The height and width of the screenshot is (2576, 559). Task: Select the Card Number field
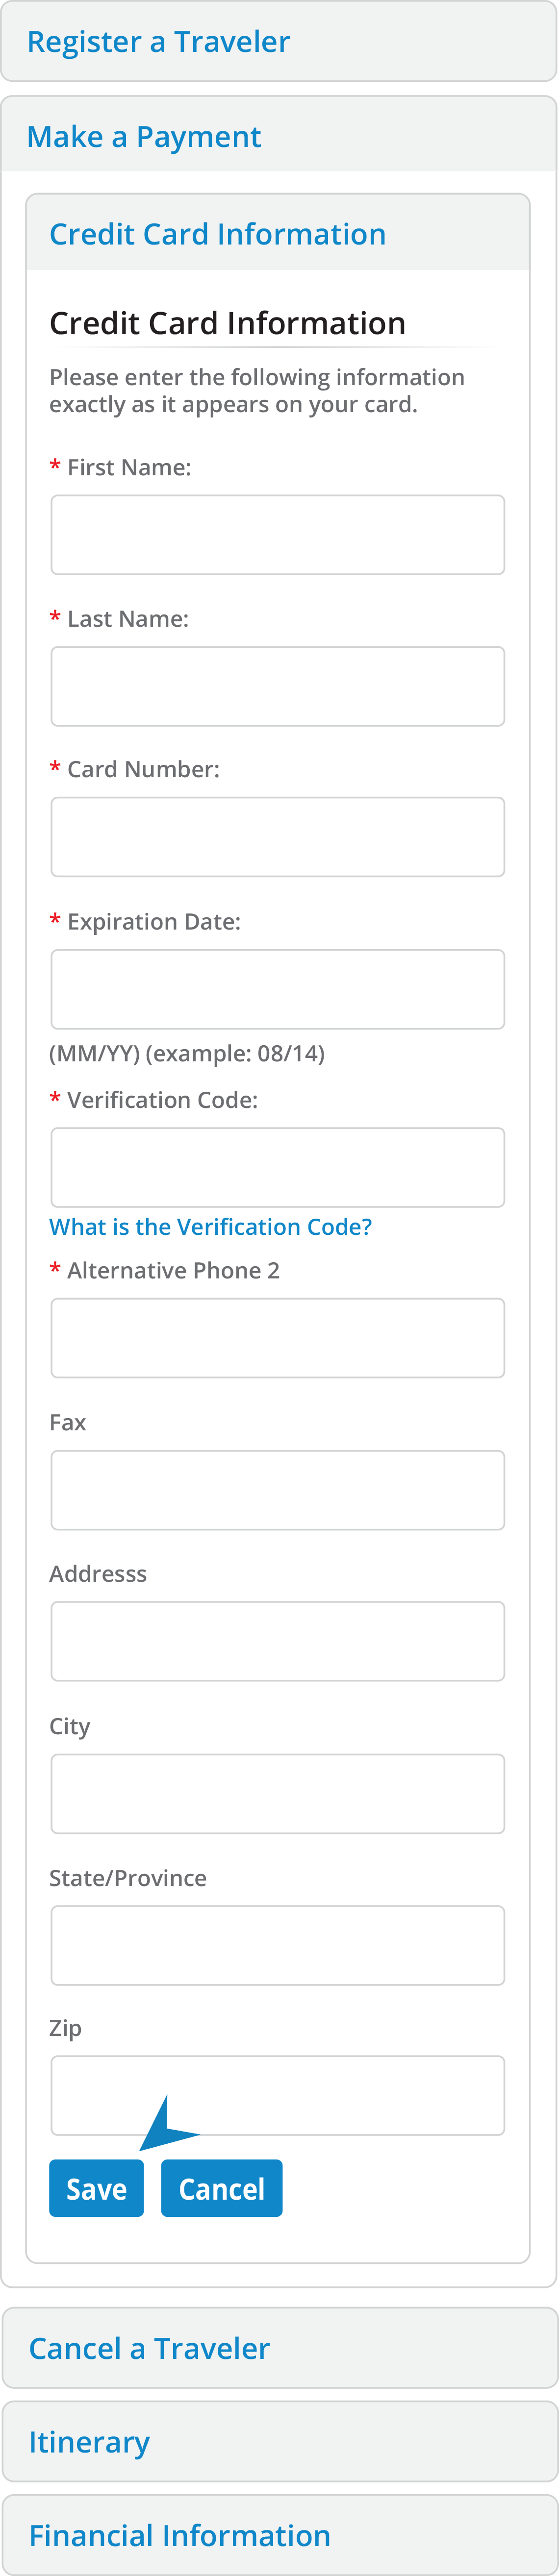[x=277, y=837]
